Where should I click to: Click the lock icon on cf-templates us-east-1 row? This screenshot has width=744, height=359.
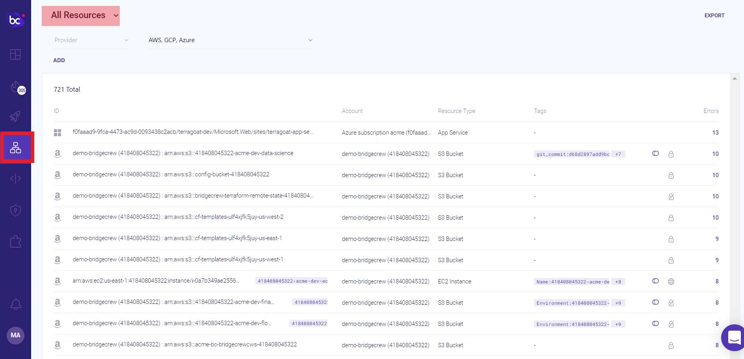pyautogui.click(x=671, y=239)
